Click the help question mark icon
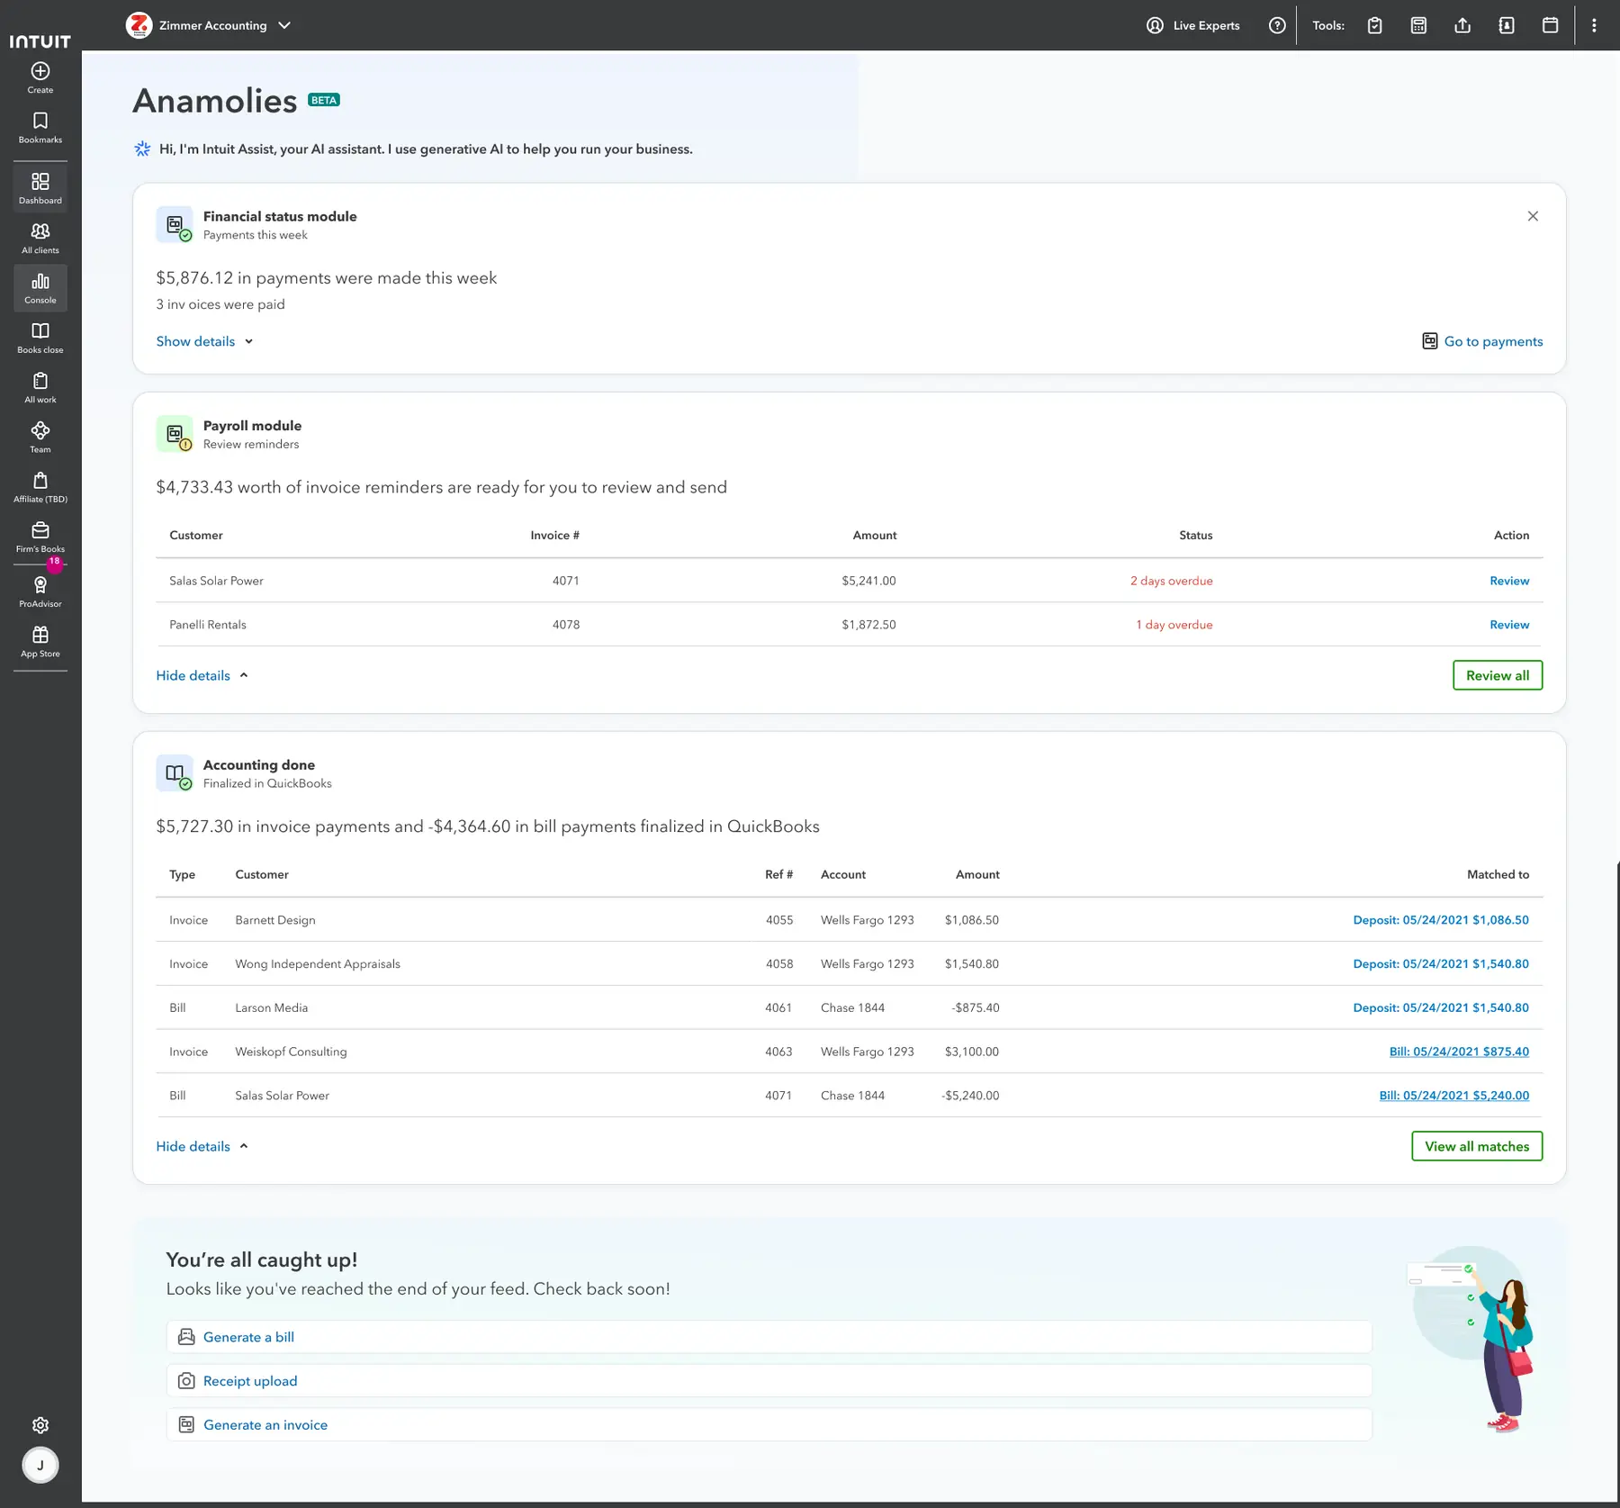Screen dimensions: 1620x1508 1277,25
